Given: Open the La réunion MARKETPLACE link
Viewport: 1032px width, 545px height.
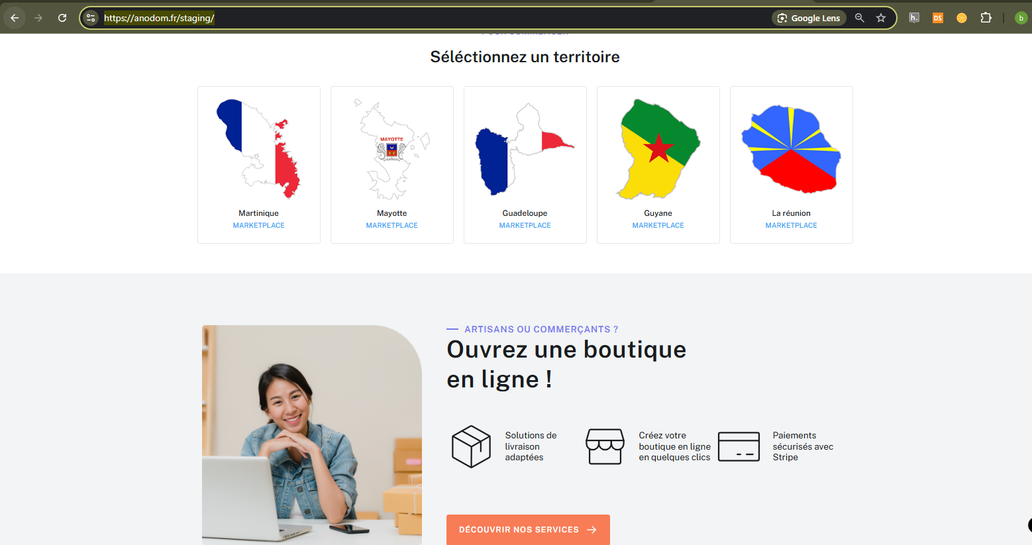Looking at the screenshot, I should pos(791,225).
